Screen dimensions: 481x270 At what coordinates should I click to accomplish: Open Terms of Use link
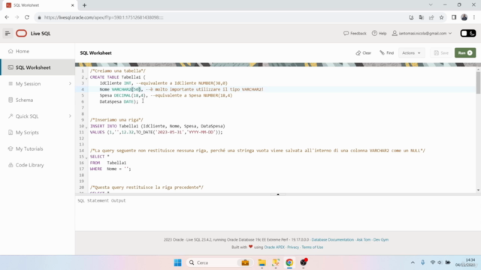pos(313,247)
